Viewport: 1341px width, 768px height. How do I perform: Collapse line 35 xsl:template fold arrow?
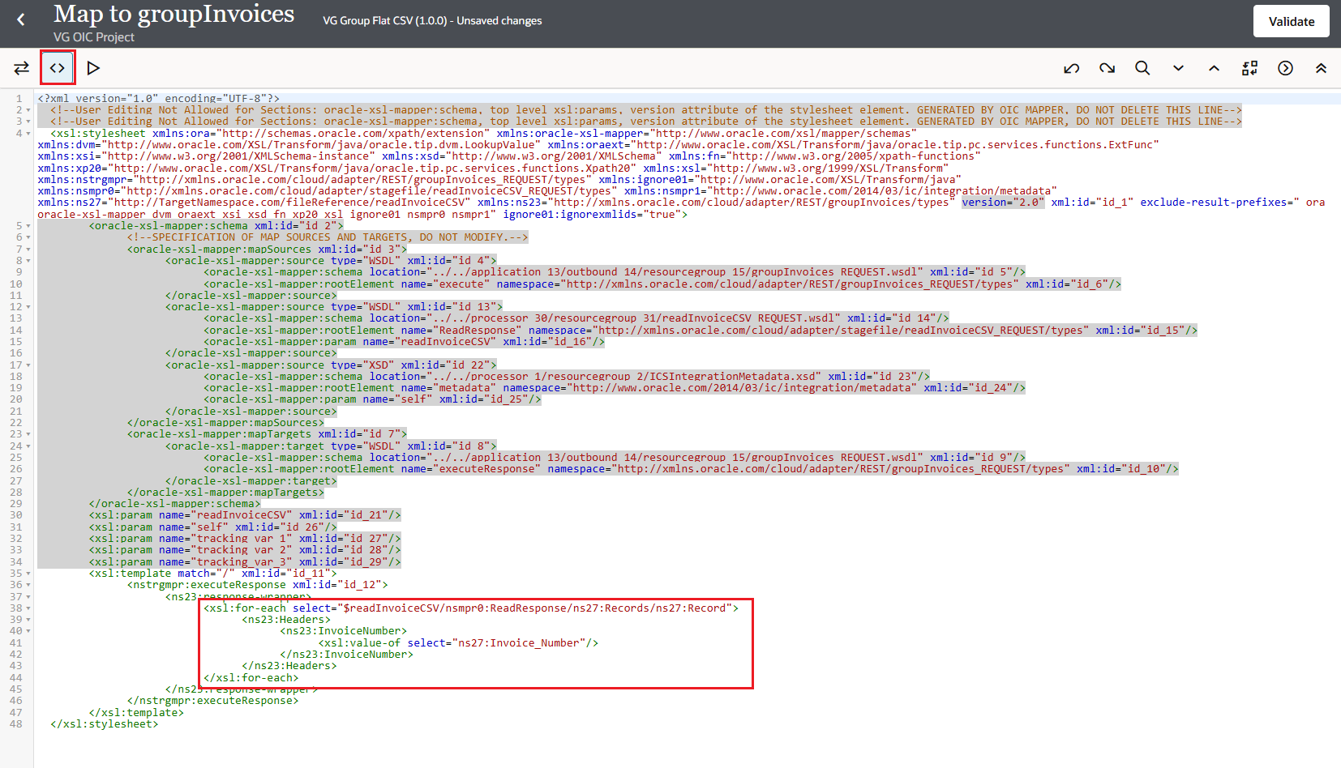(28, 574)
